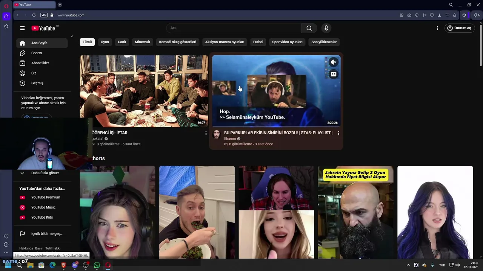Click Opera send-flow arrow icon
Screen dimensions: 483x271
coord(425,15)
